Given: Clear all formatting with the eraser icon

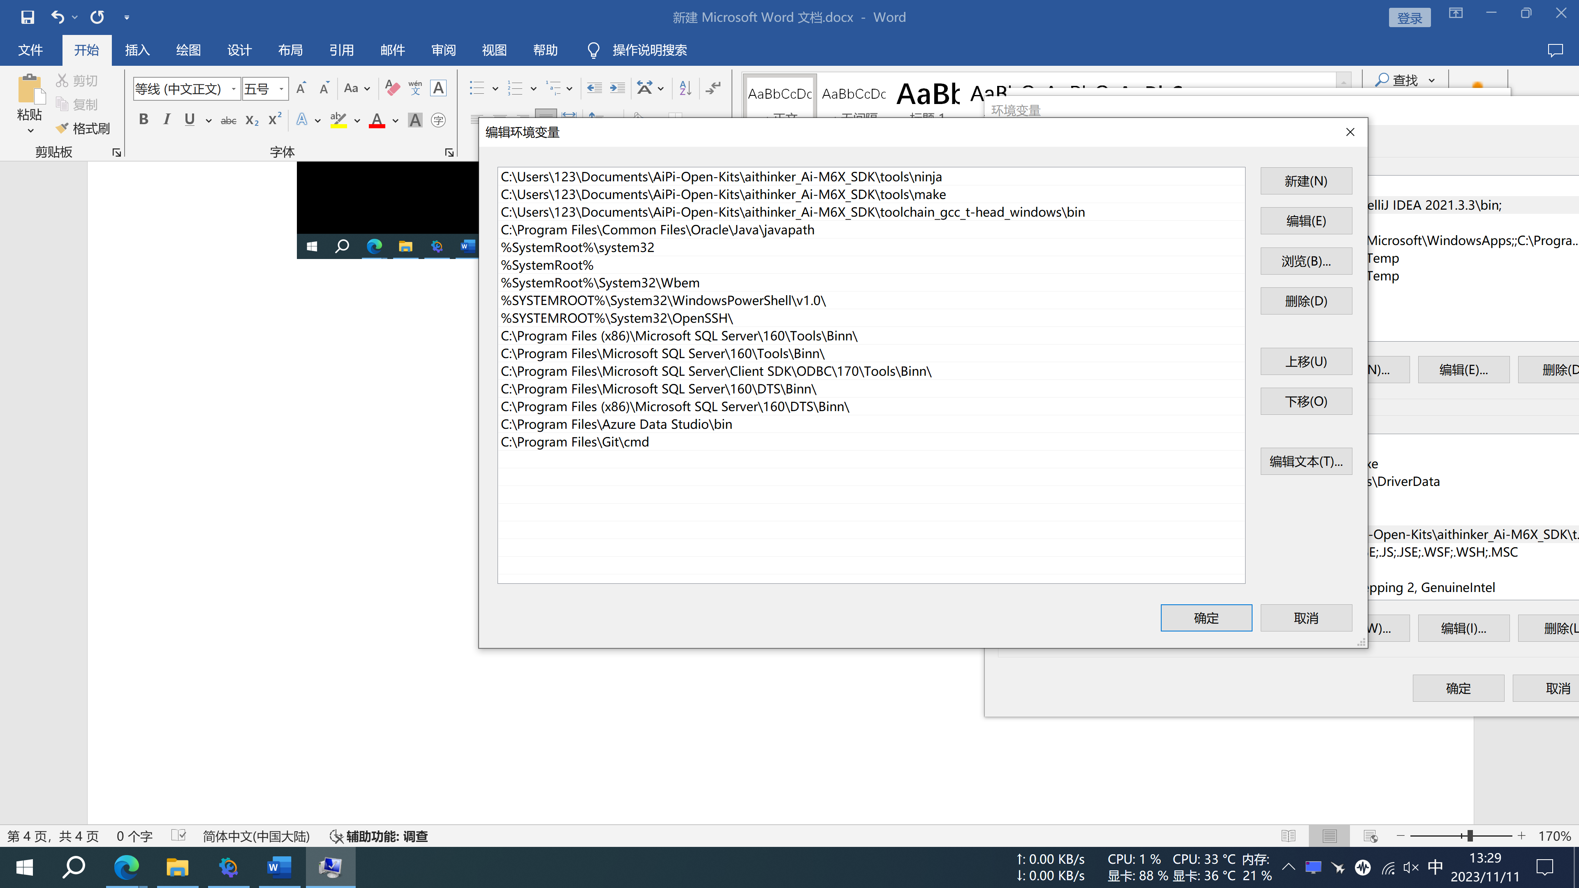Looking at the screenshot, I should [x=392, y=88].
